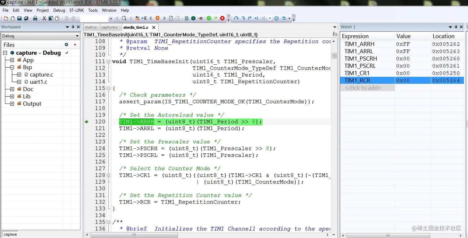Click the Step Into debug icon

click(244, 19)
